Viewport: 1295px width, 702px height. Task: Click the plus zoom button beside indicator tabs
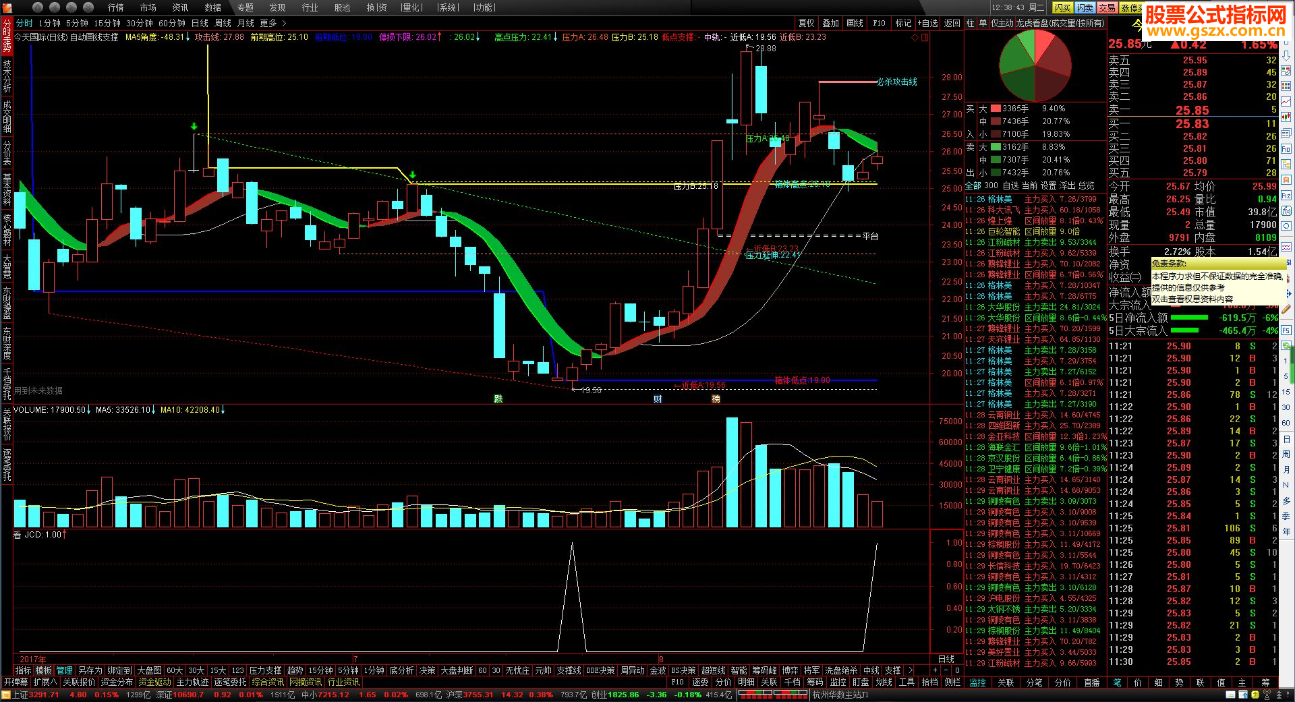(935, 670)
